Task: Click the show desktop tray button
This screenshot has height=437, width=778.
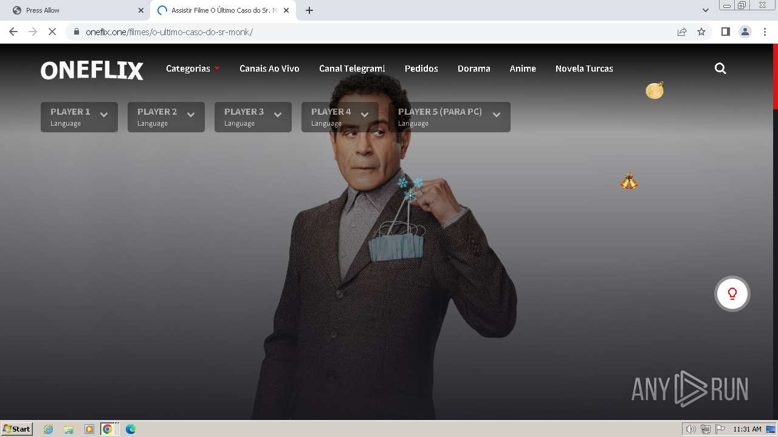Action: tap(771, 429)
